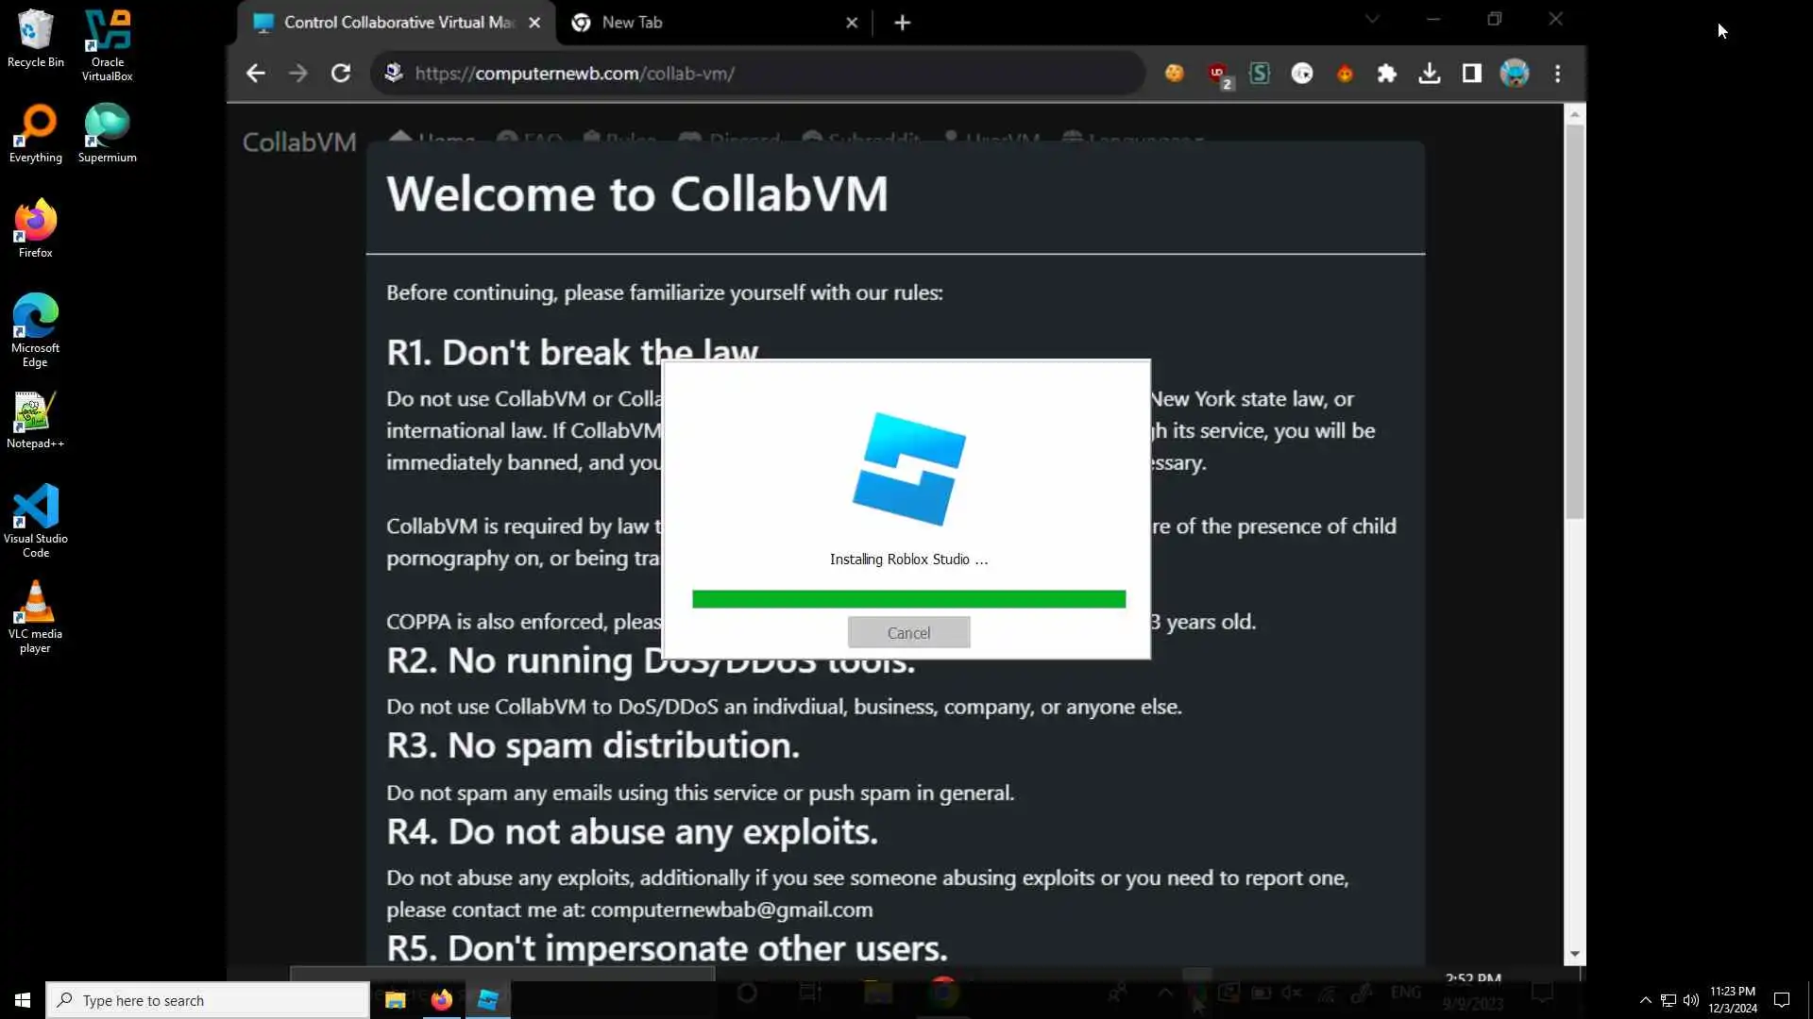The height and width of the screenshot is (1019, 1813).
Task: Click the uBlock Origin extension icon
Action: pos(1218,74)
